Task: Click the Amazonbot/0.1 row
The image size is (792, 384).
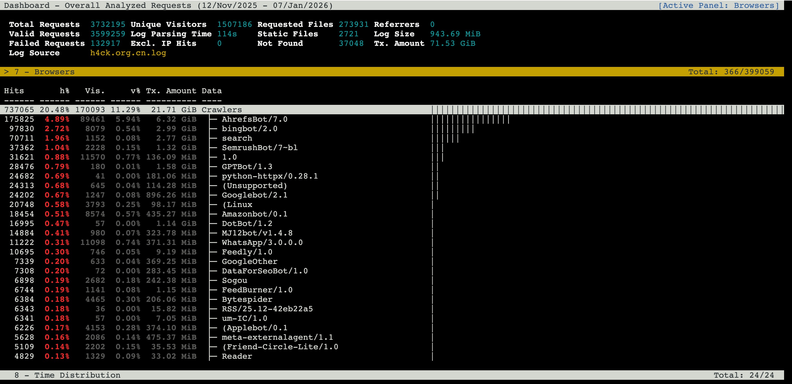Action: coord(254,214)
